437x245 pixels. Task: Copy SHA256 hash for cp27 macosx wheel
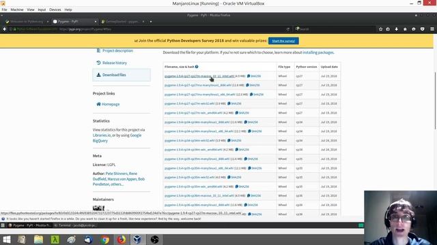254,76
